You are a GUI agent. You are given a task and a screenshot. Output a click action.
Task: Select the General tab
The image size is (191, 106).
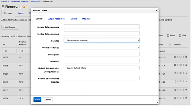tap(39, 19)
